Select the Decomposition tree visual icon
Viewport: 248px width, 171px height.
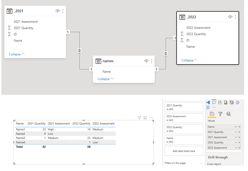(208, 103)
